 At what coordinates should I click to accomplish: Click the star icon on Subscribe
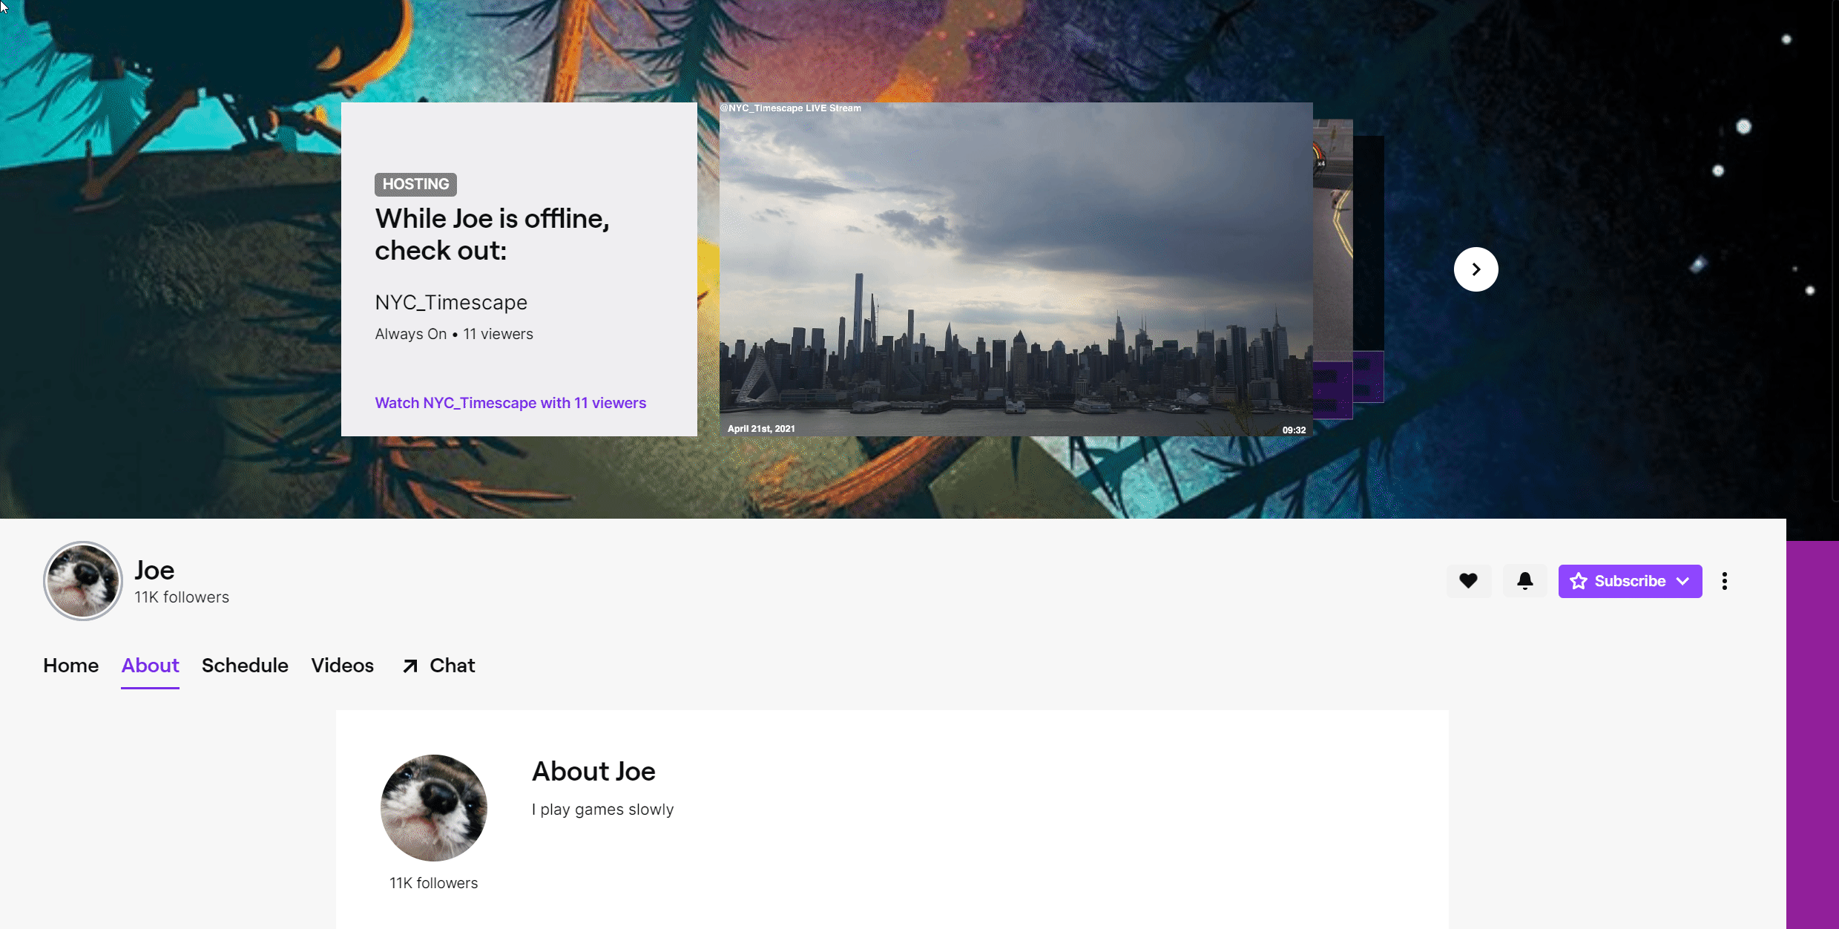[1579, 581]
